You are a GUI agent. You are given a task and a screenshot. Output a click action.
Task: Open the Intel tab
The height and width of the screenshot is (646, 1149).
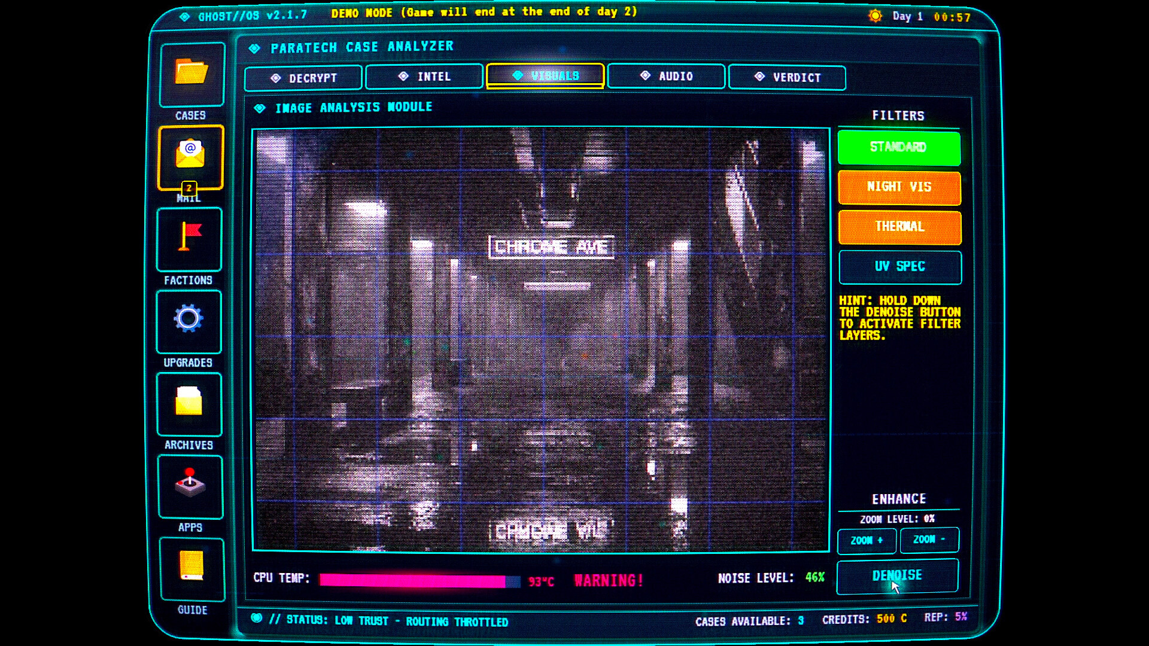[424, 77]
